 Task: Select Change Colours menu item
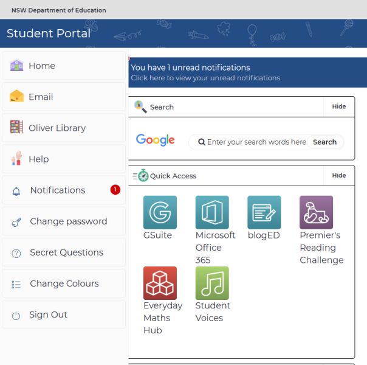[64, 283]
